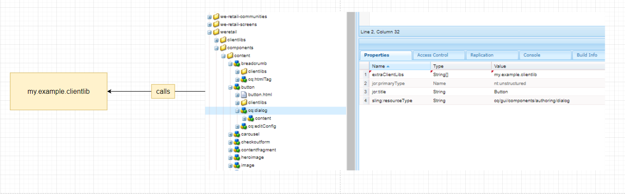Viewport: 625px width, 194px height.
Task: Click the cq:dialog node icon
Action: click(x=244, y=111)
